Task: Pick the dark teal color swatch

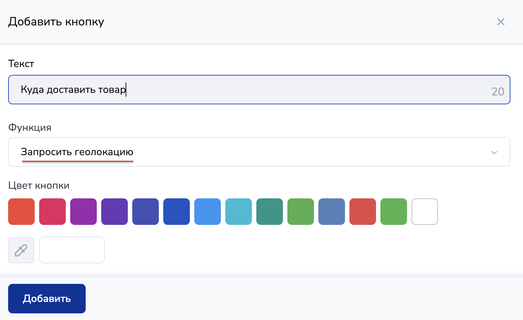Action: tap(270, 212)
